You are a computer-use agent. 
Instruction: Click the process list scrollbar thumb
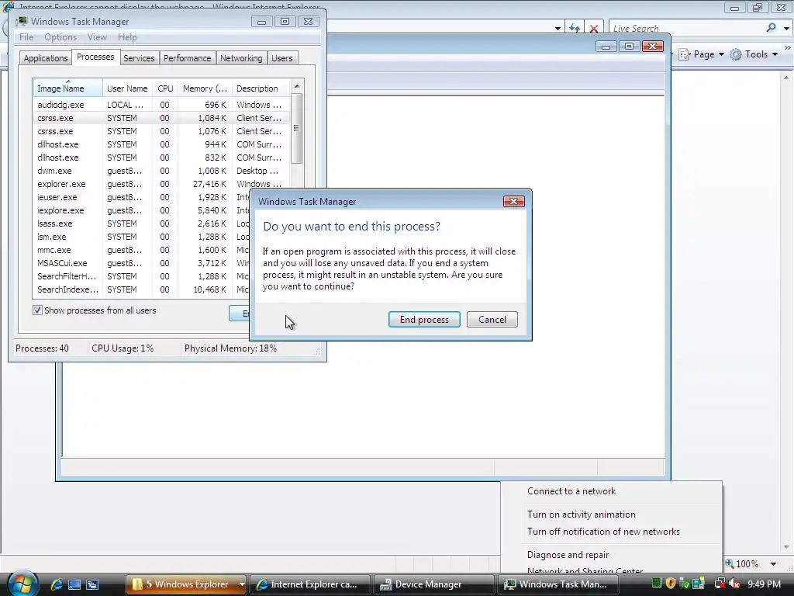click(x=297, y=128)
